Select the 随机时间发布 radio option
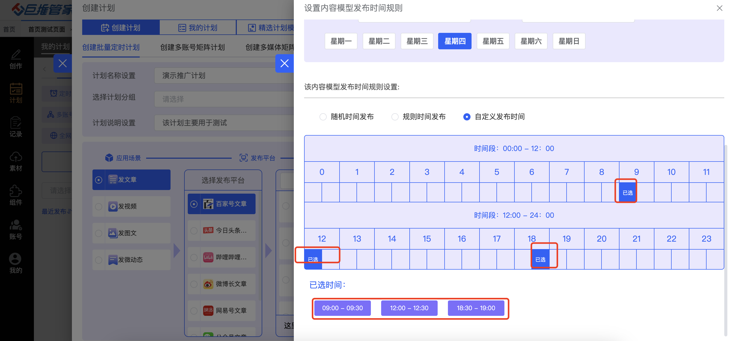Screen dimensions: 733x341 [323, 117]
